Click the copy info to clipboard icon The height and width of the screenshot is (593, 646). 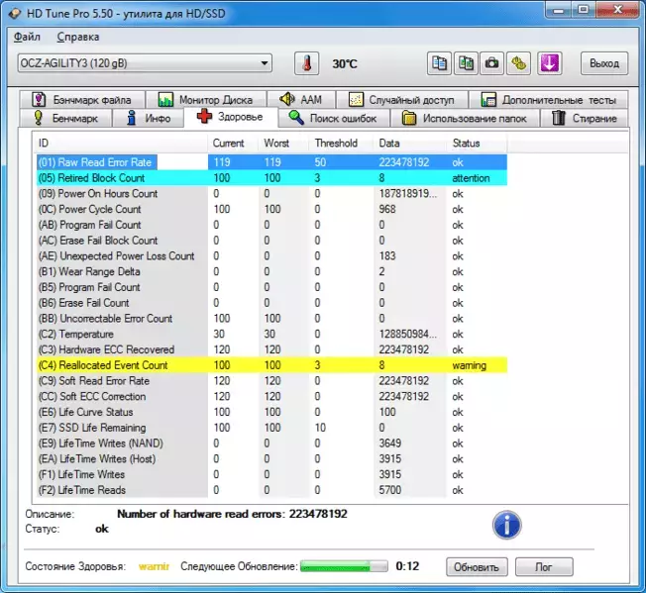(439, 63)
